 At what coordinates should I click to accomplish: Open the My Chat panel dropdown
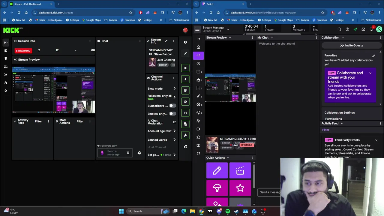click(271, 38)
